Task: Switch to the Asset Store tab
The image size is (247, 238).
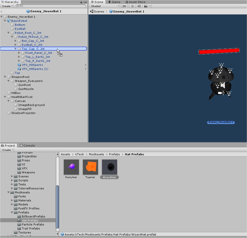Action: (135, 2)
